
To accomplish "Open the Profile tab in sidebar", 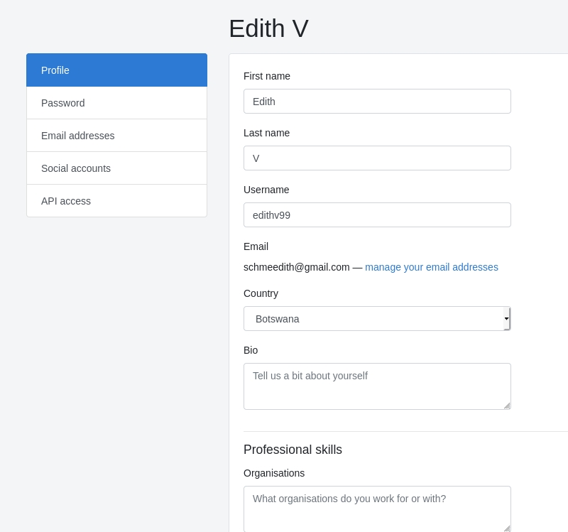I will 116,70.
